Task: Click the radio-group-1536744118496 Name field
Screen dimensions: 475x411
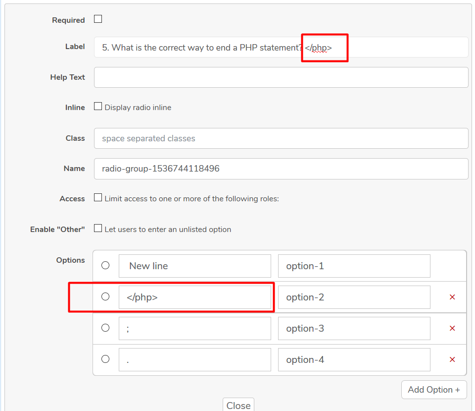Action: click(x=281, y=169)
